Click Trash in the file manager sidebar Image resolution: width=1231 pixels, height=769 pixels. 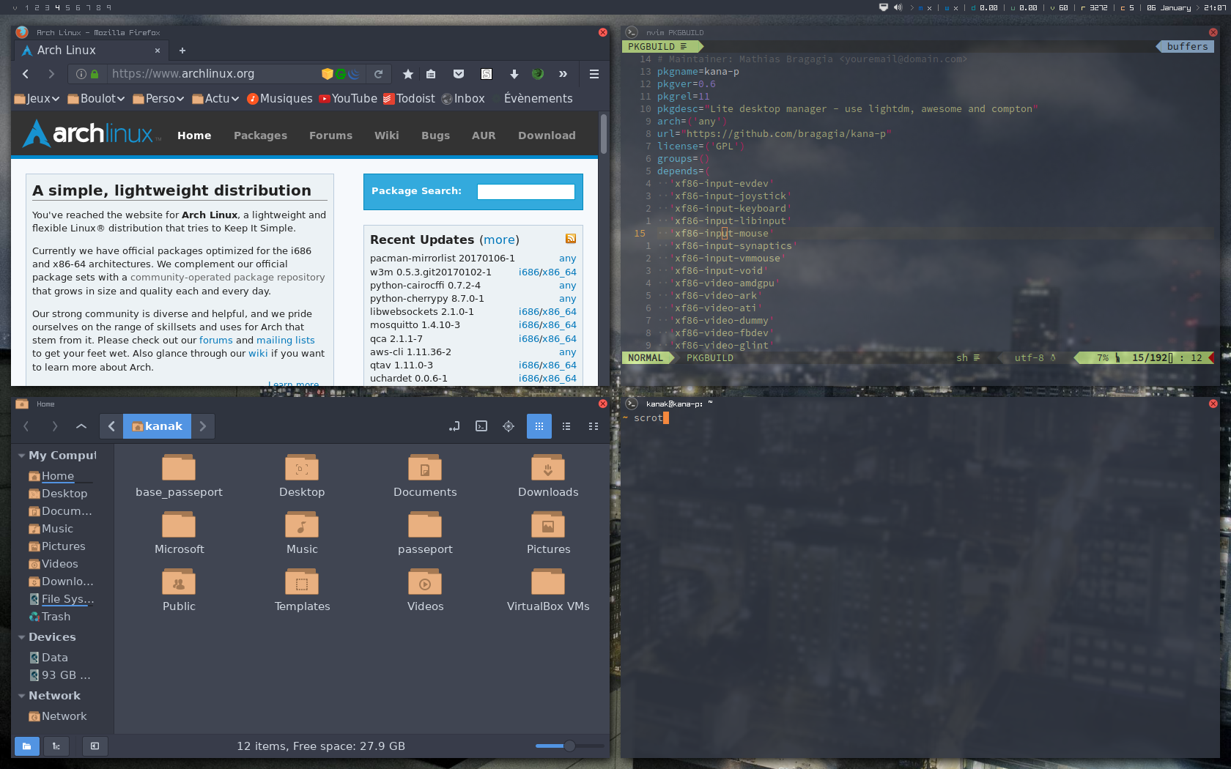click(x=56, y=617)
